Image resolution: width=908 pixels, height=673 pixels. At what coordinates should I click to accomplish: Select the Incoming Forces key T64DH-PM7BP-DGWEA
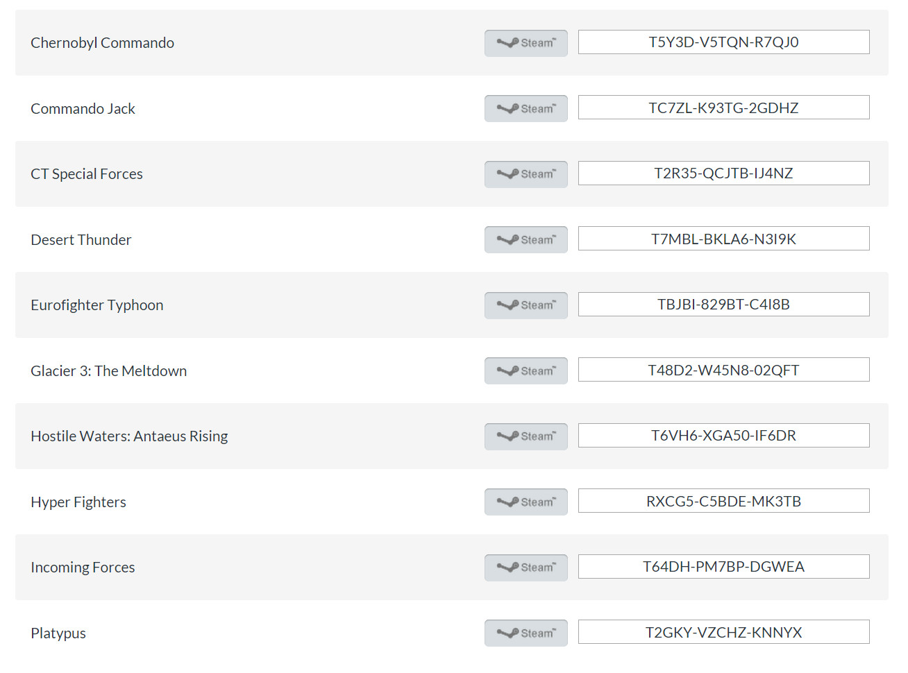pos(723,566)
